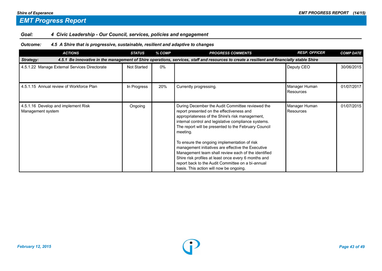
Task: Click the COMP DATE column header
Action: click(x=351, y=53)
